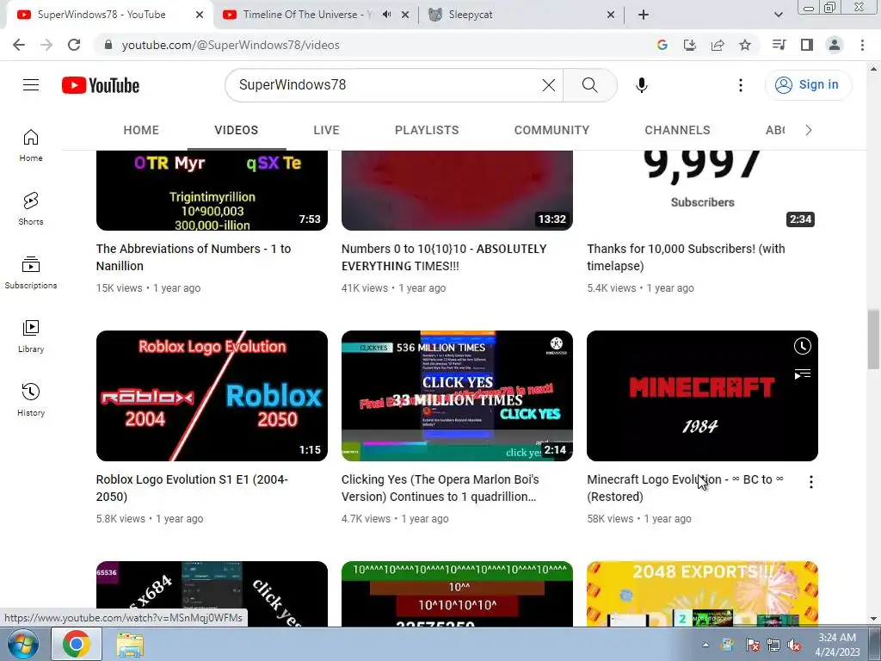Open 'The Abbreviations of Numbers' video title
Viewport: 881px width, 661px height.
click(194, 256)
